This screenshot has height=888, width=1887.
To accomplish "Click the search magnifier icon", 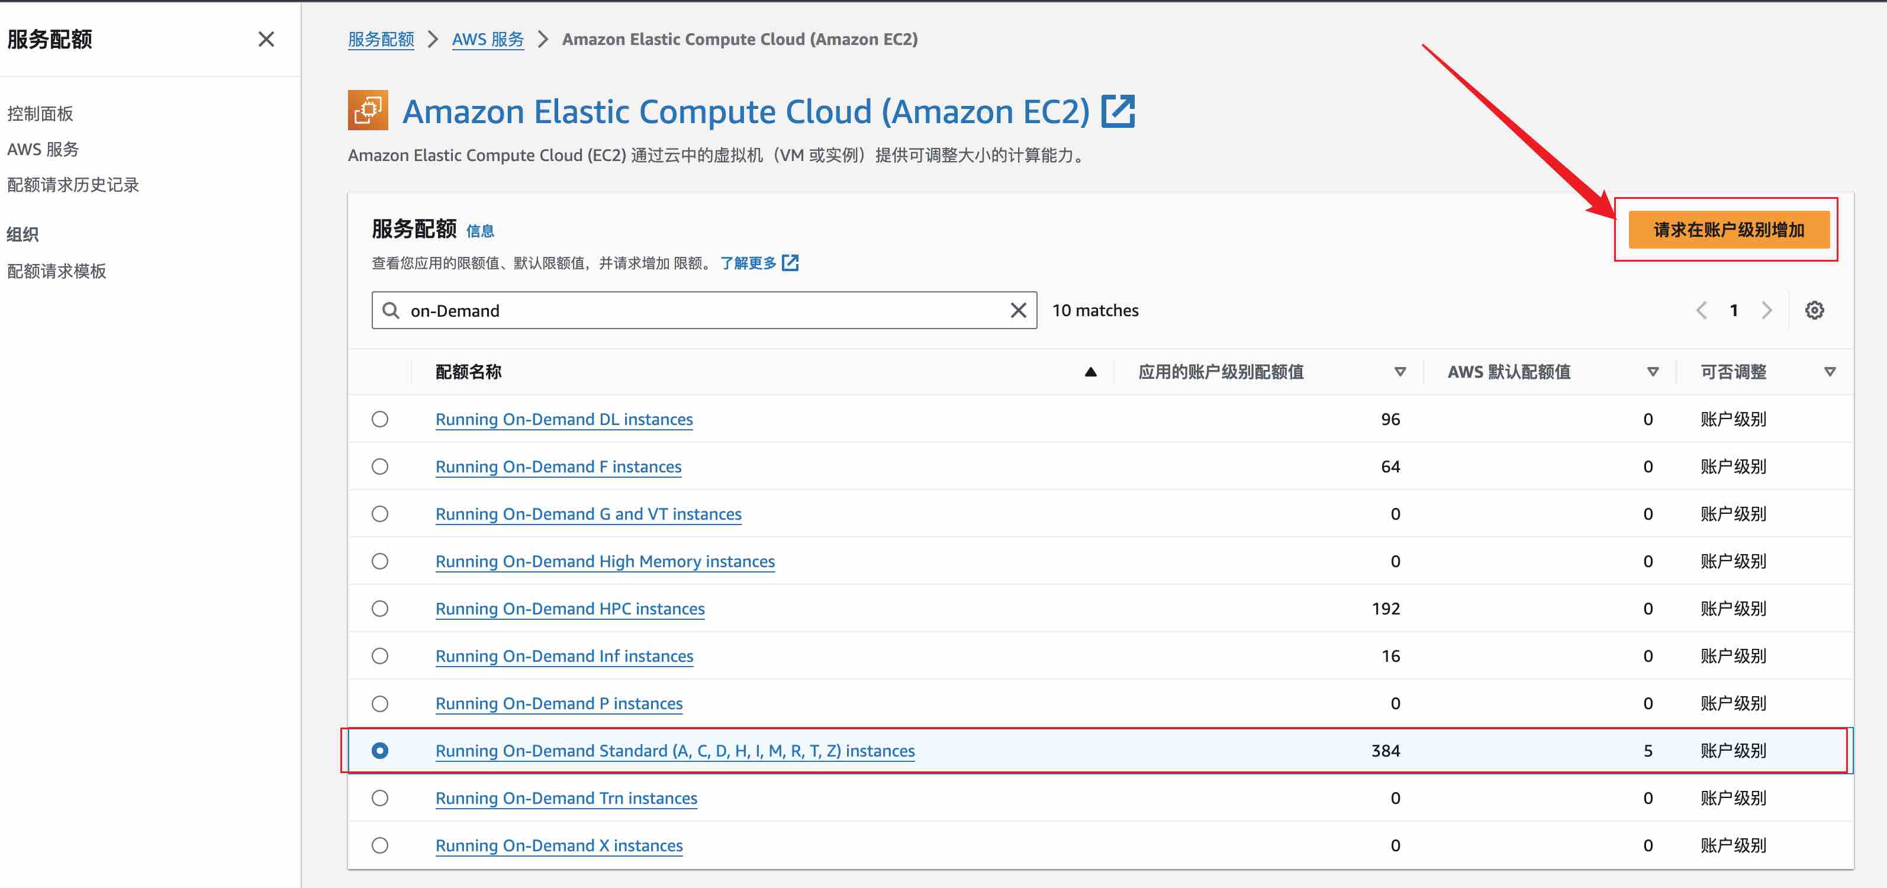I will (391, 311).
